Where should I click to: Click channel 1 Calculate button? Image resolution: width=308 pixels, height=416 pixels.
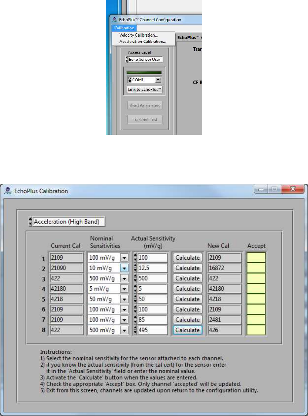tap(187, 257)
